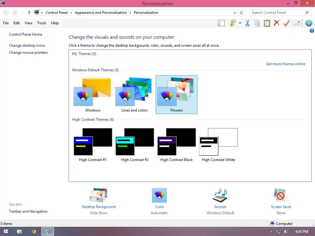The image size is (315, 236).
Task: Select the Flowers theme
Action: [176, 95]
